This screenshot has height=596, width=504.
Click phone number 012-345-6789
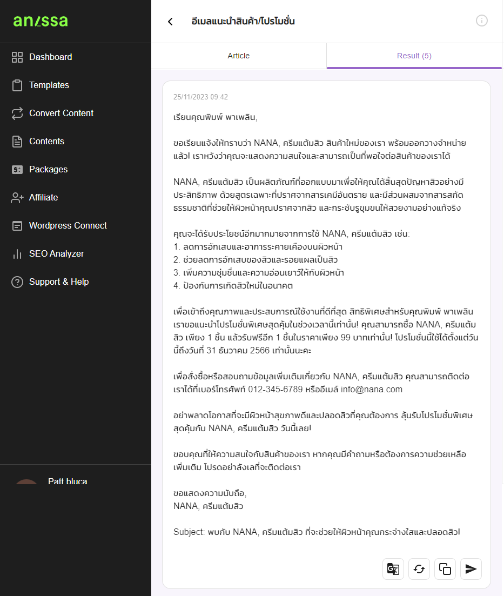tap(275, 390)
